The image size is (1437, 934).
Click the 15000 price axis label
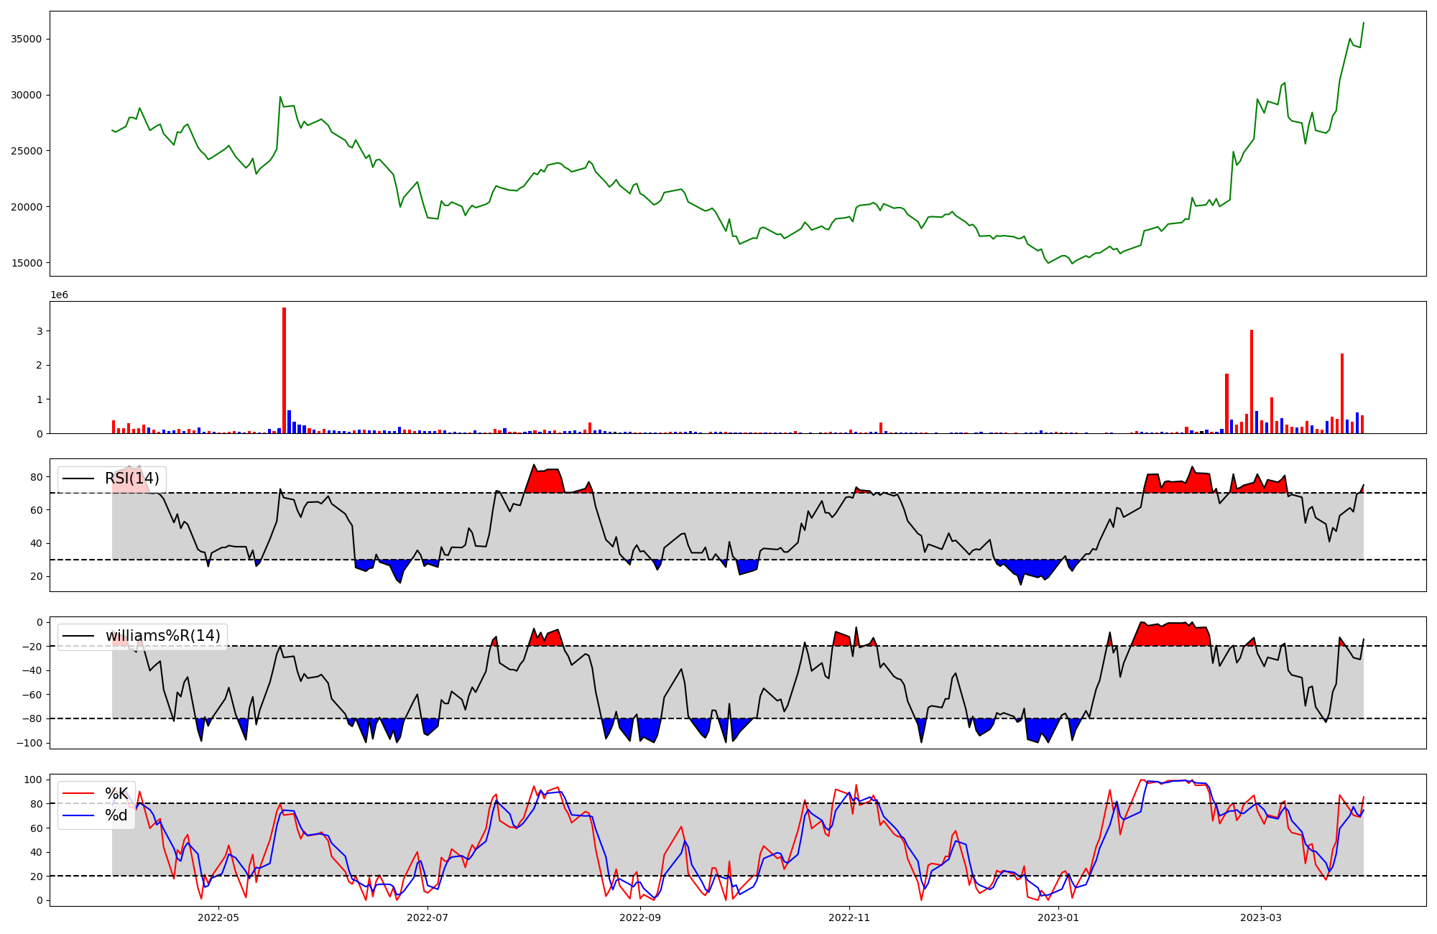[x=26, y=263]
